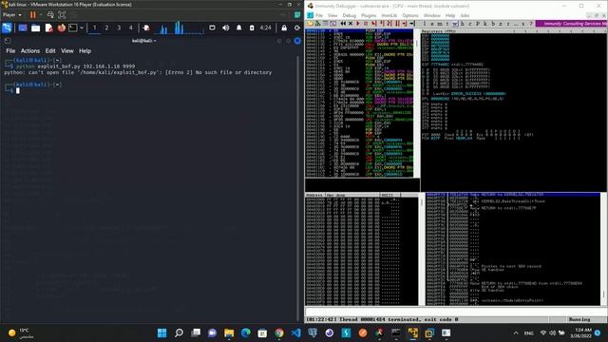Screen dimensions: 608x342
Task: Open Kali volume control icon
Action: (x=226, y=28)
